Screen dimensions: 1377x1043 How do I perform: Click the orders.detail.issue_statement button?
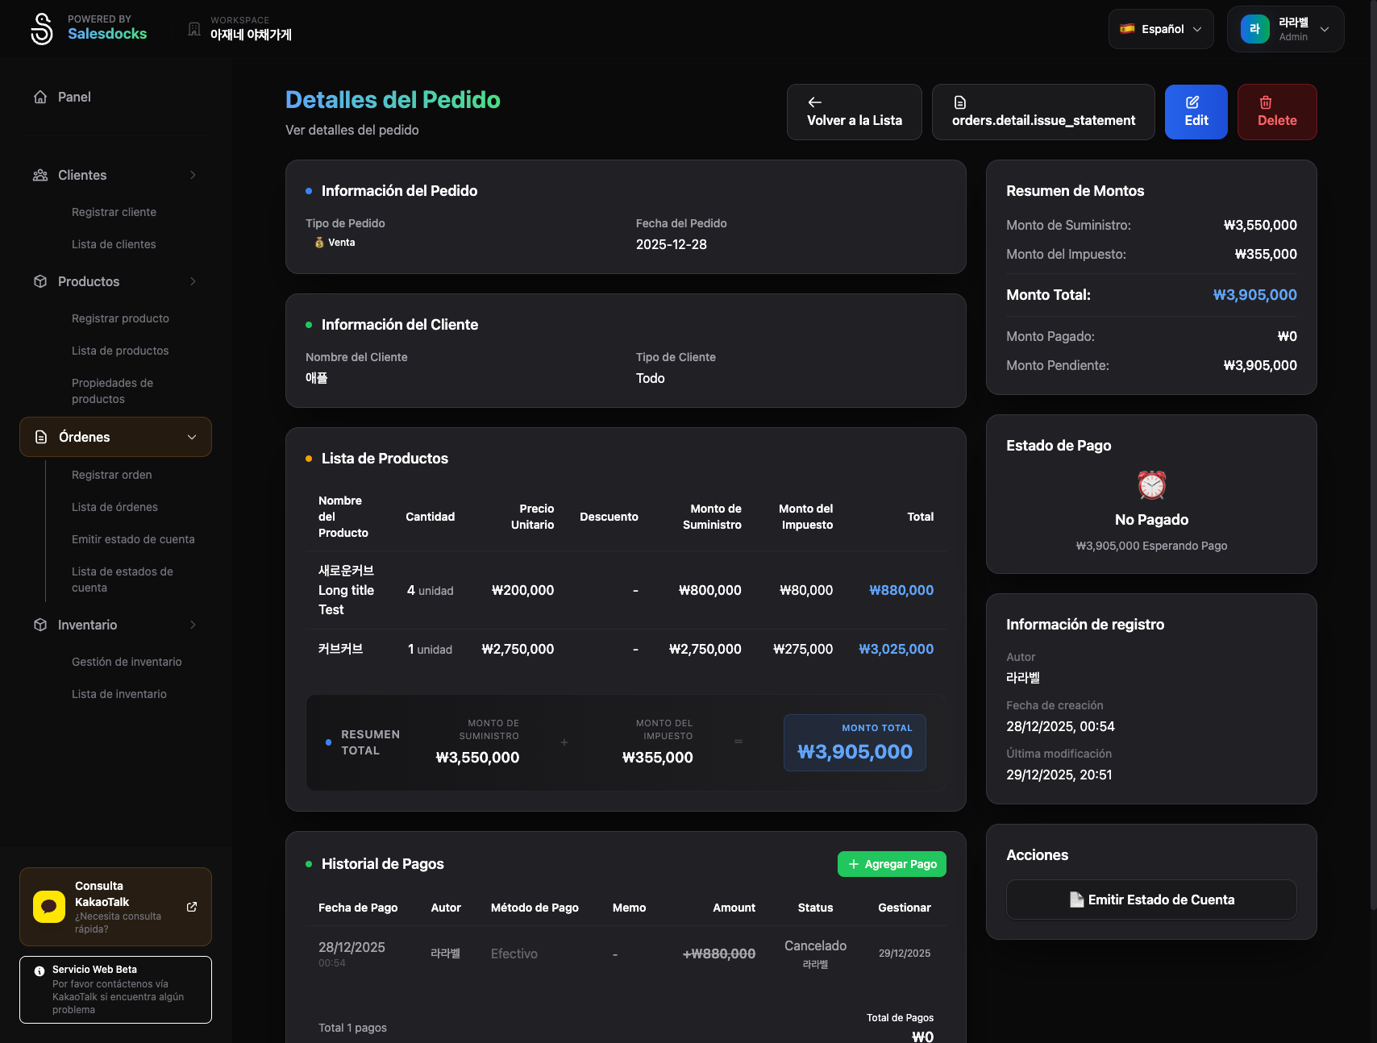click(x=1043, y=112)
